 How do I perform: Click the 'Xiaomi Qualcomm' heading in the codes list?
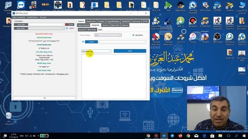click(x=44, y=37)
